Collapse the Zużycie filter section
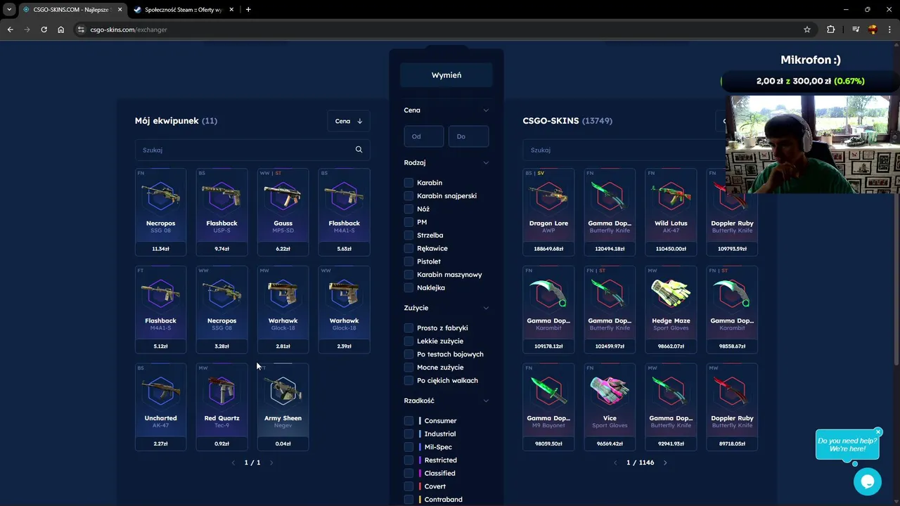Screen dimensions: 900x506 pos(486,308)
